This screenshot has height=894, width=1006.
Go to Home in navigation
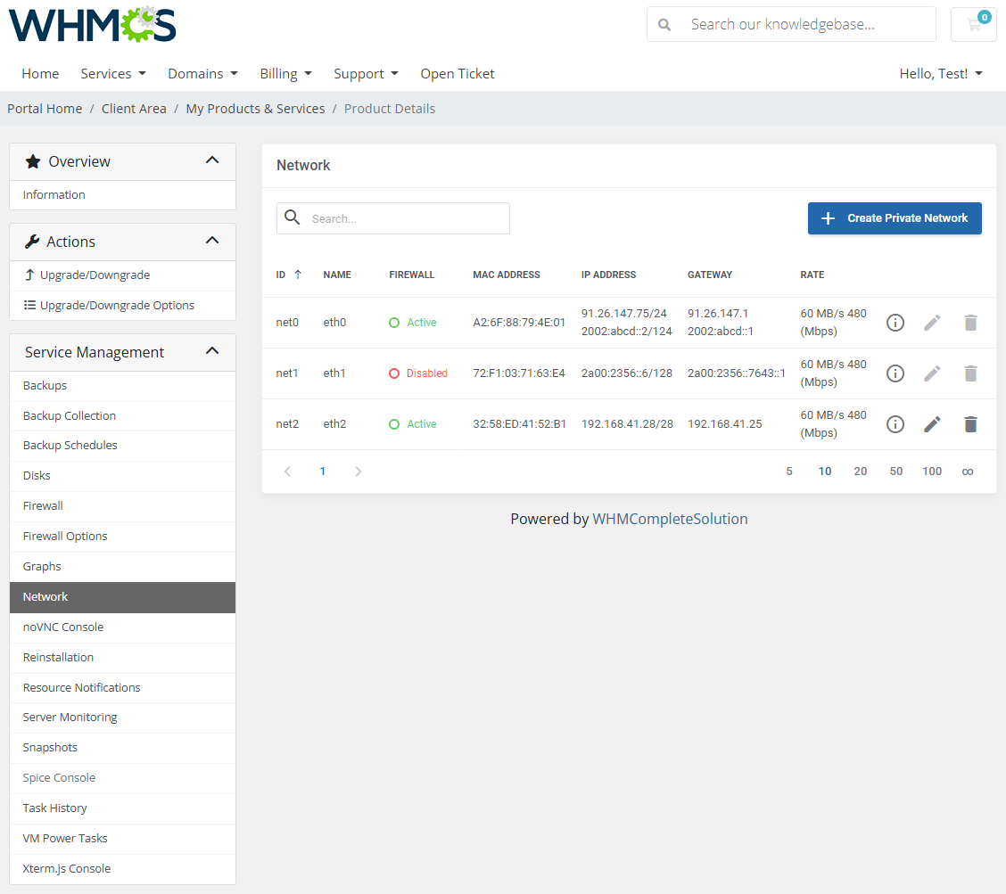coord(40,74)
